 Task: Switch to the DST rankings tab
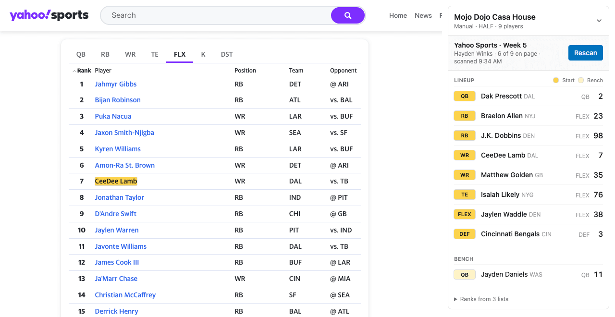click(227, 54)
